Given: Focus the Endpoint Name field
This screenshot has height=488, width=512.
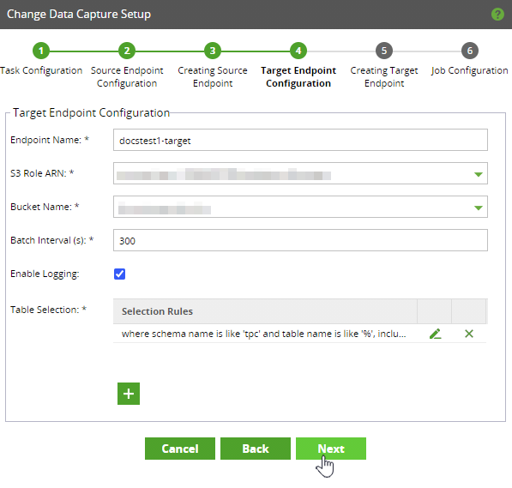Looking at the screenshot, I should (x=300, y=140).
